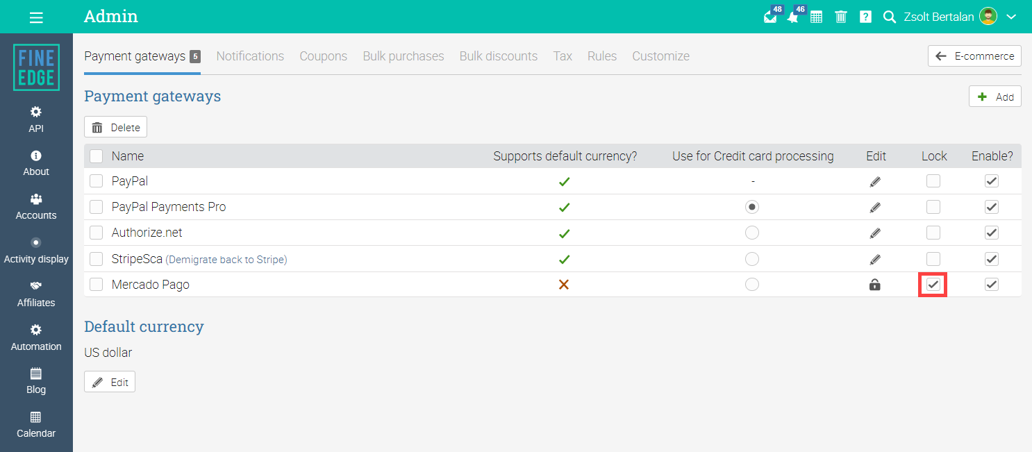The width and height of the screenshot is (1032, 452).
Task: Select Mercado Pago for credit card processing
Action: coord(752,285)
